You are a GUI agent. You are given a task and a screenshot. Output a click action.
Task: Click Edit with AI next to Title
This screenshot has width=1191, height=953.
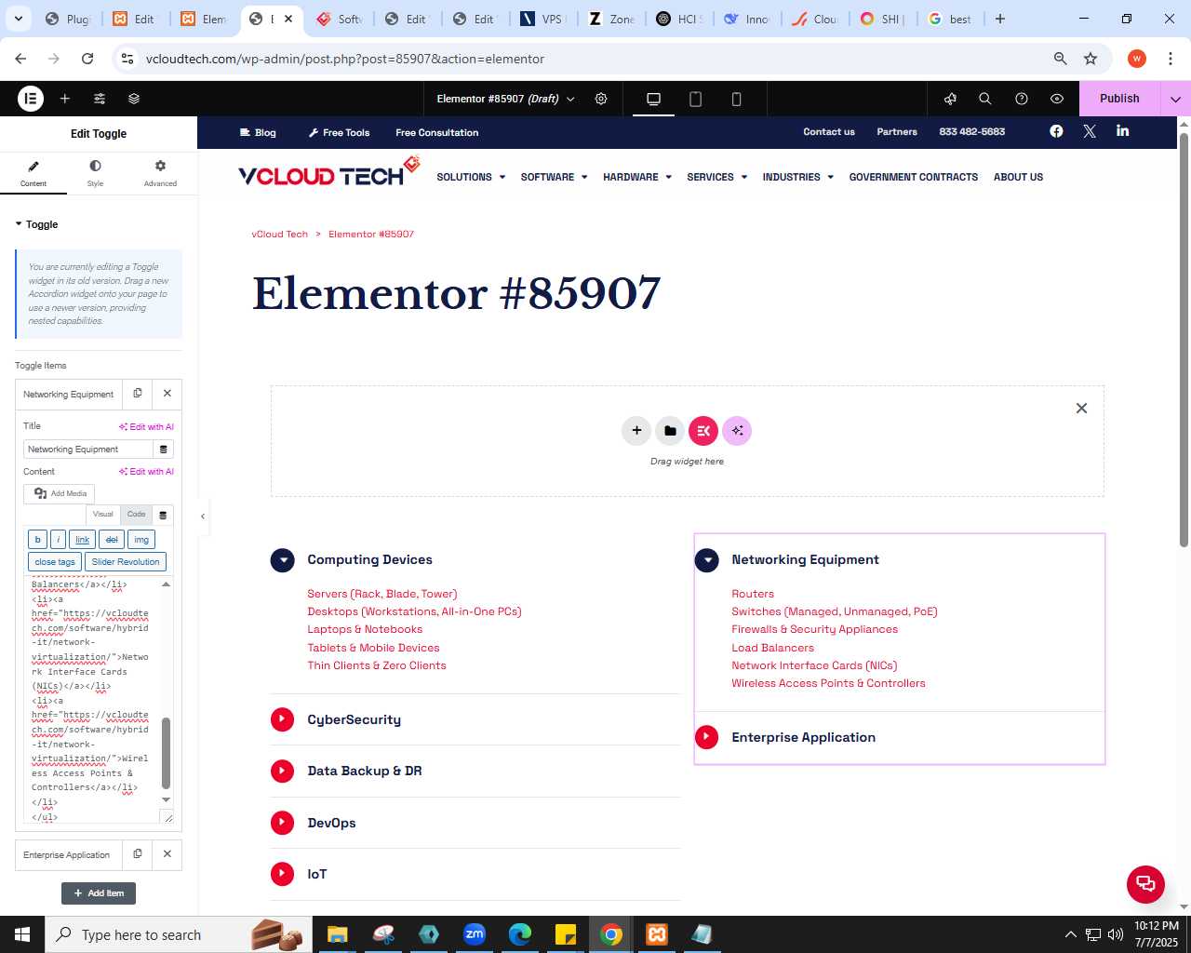(146, 427)
